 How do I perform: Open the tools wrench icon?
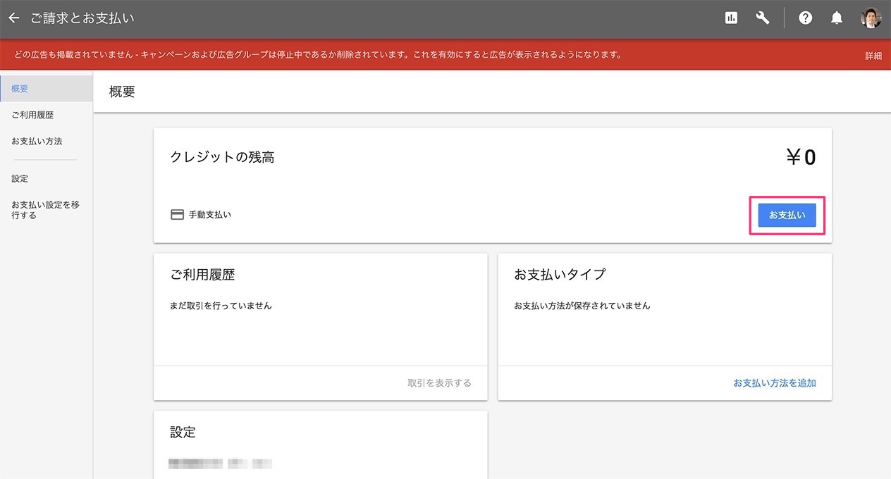(763, 18)
